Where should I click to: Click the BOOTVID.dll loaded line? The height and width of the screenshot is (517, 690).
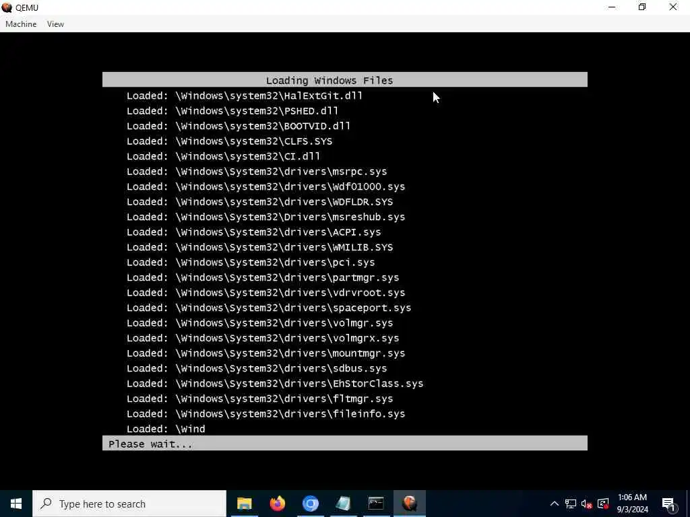coord(239,126)
